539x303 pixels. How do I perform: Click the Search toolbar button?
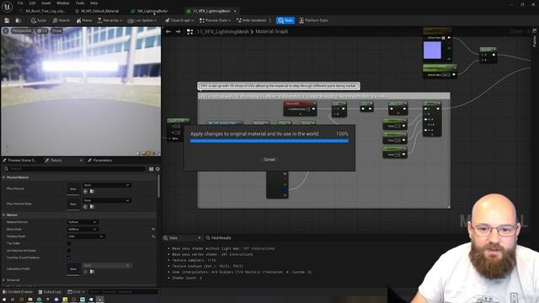click(x=61, y=20)
